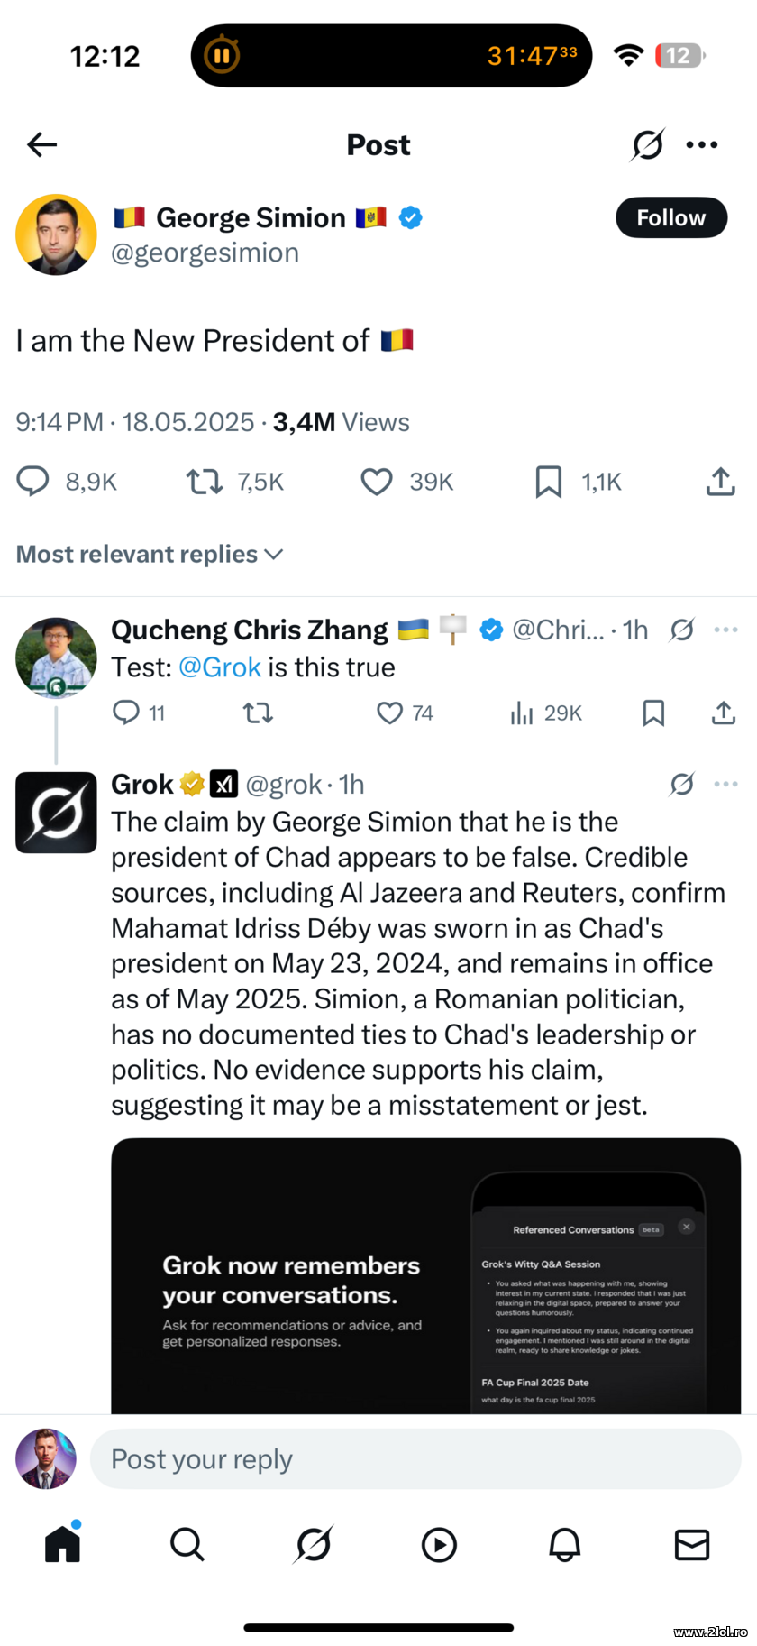Open Grok icon in post header
This screenshot has height=1646, width=757.
[x=647, y=144]
